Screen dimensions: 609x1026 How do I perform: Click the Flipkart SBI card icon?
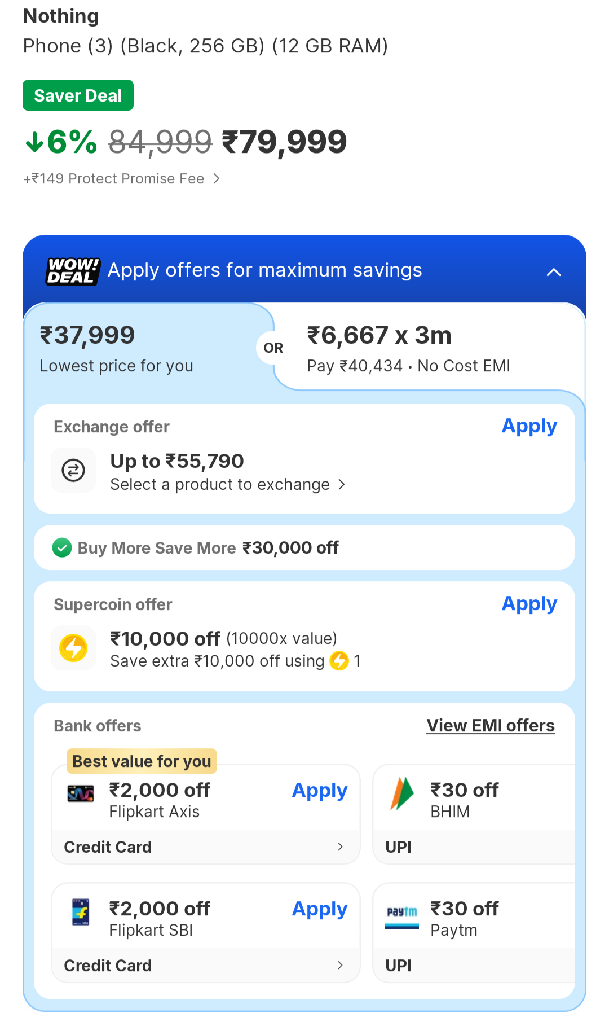(x=81, y=912)
